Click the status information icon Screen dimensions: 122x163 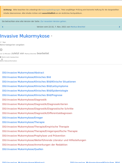pyautogui.click(x=2, y=59)
